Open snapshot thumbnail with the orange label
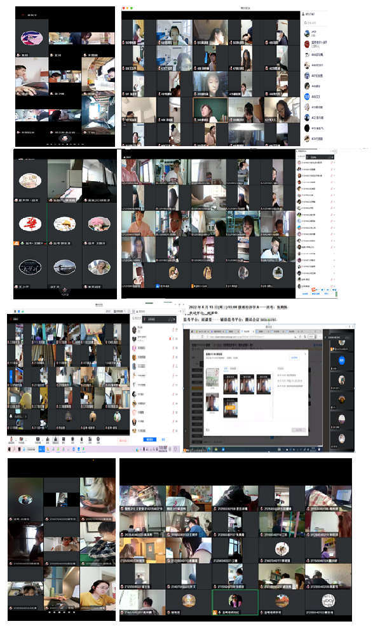The width and height of the screenshot is (373, 626). click(x=231, y=408)
